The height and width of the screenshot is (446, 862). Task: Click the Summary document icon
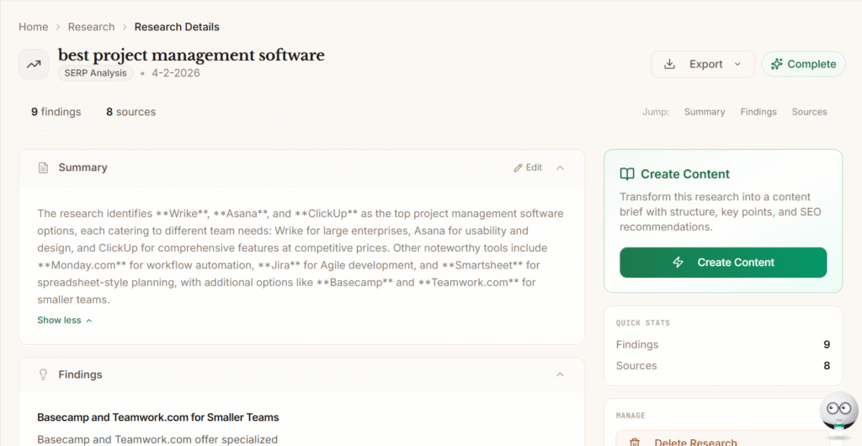[43, 167]
